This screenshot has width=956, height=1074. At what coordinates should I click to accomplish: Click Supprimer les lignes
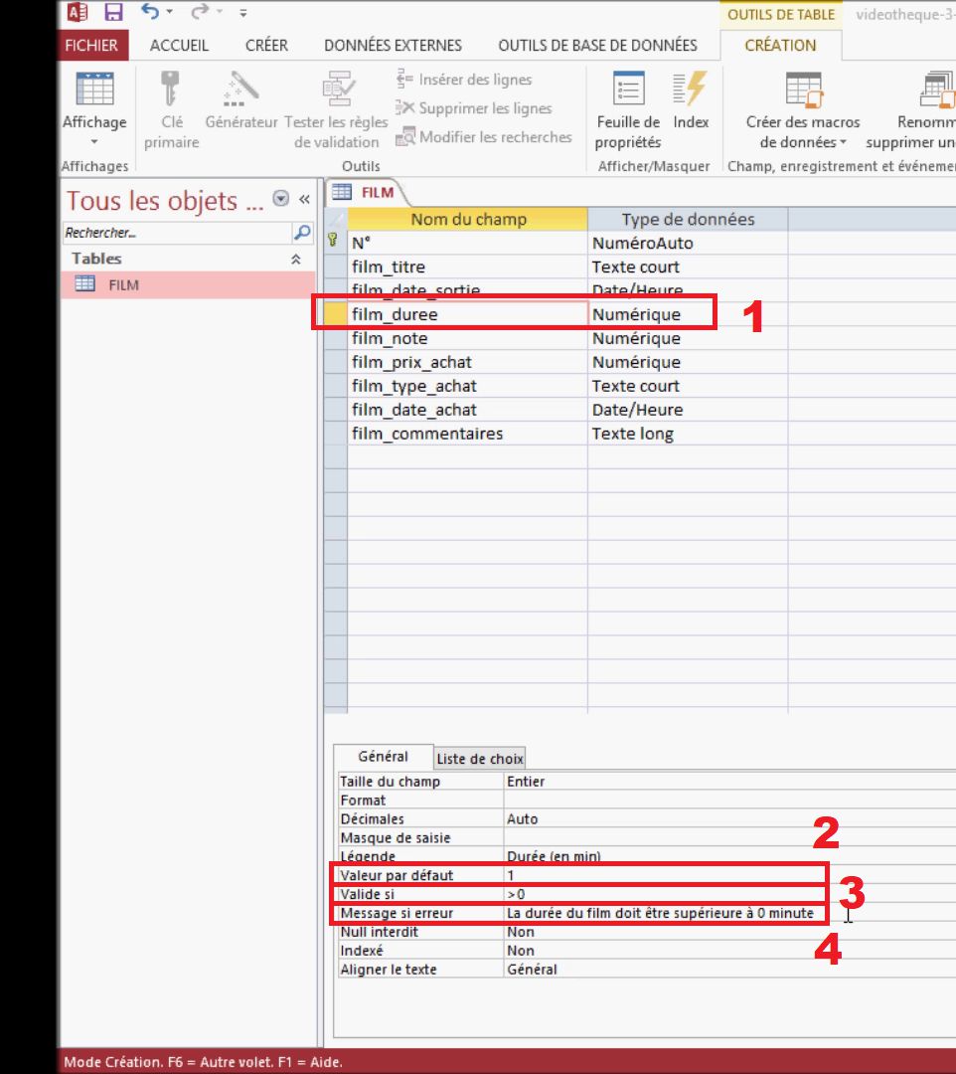click(x=474, y=108)
